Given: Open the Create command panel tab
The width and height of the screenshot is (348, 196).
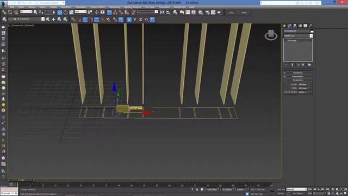Looking at the screenshot, I should [284, 26].
